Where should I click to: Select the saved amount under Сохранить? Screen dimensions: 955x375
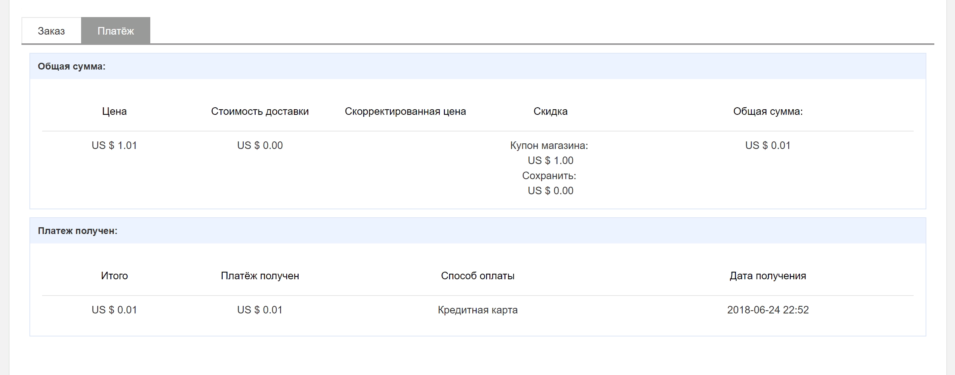point(551,191)
